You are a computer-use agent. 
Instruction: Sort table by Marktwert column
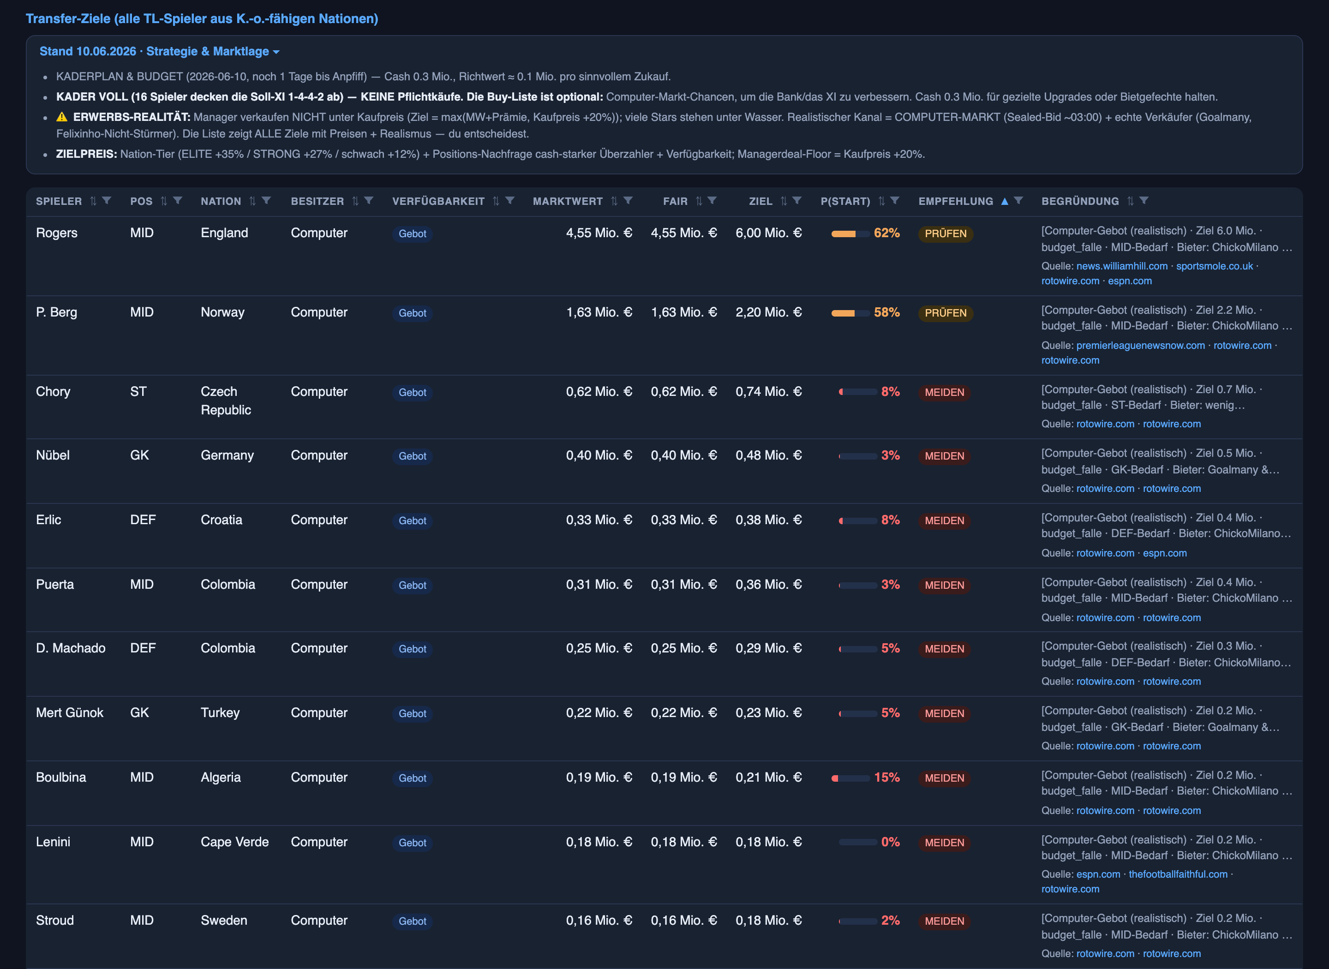point(614,201)
